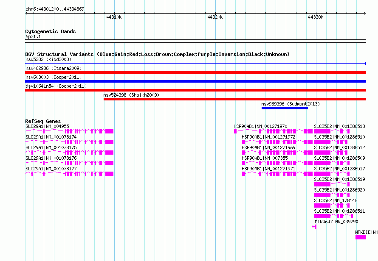Click the first exon of HSP90AB1 NM_001271970

[x=235, y=131]
